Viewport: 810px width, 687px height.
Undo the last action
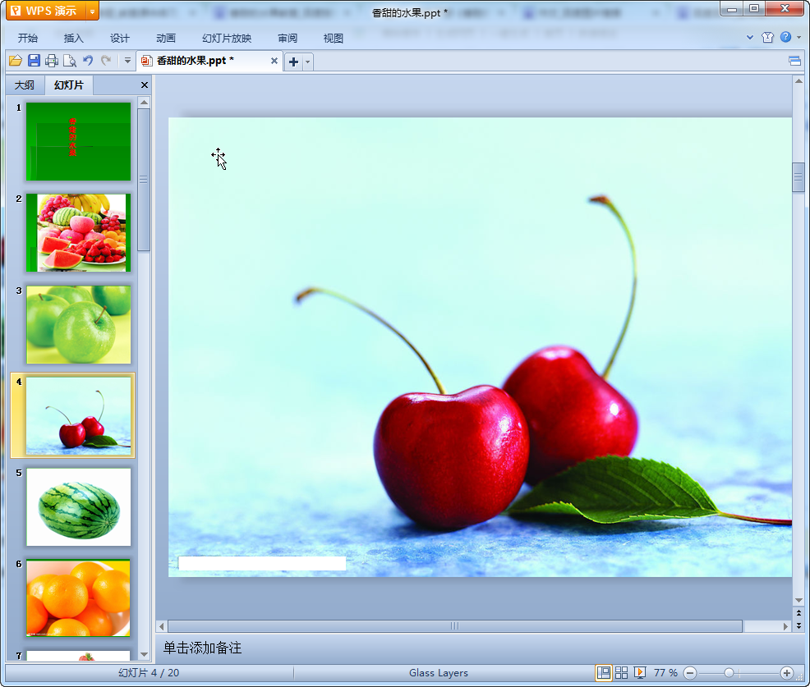click(88, 61)
